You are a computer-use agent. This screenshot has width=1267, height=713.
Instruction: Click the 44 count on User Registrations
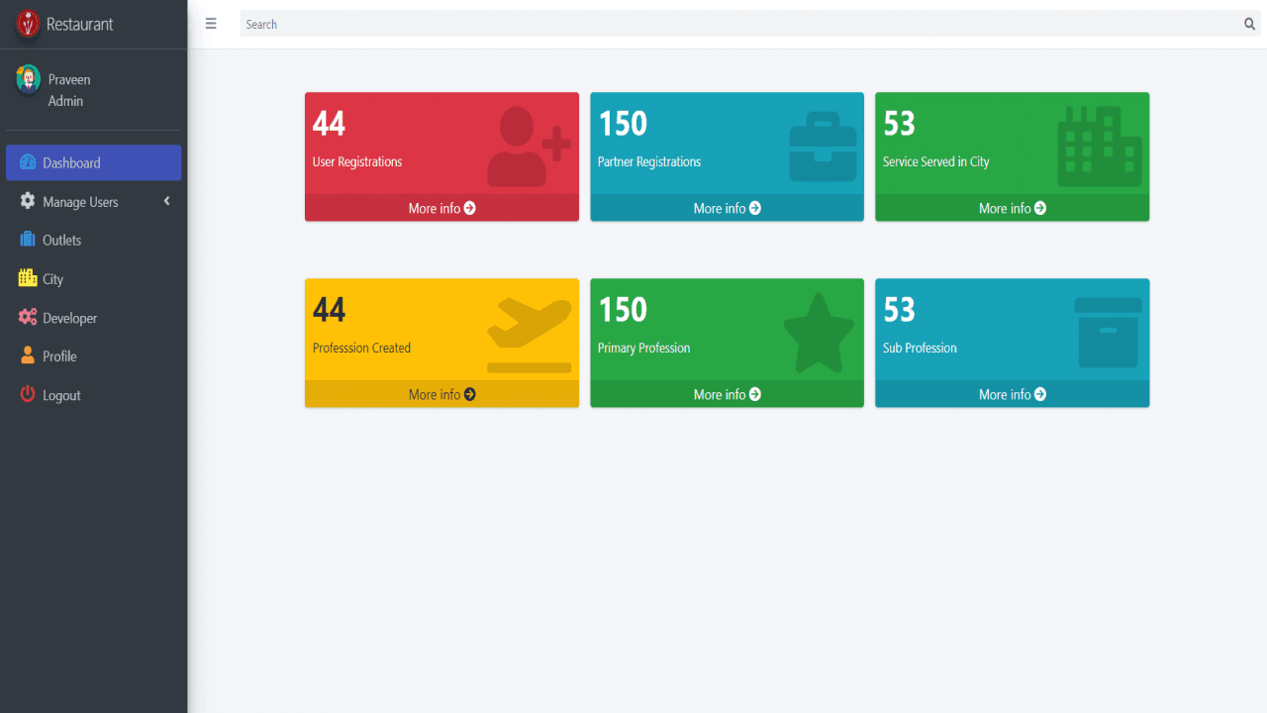point(329,123)
